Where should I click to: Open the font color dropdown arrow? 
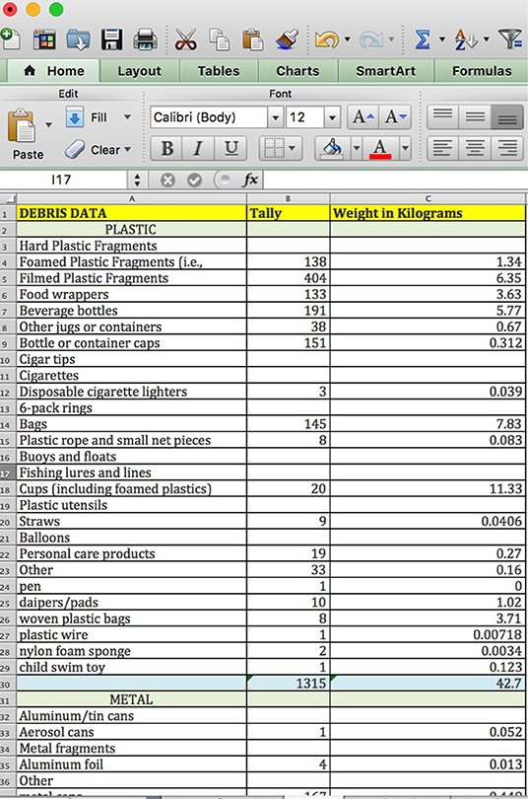point(405,149)
